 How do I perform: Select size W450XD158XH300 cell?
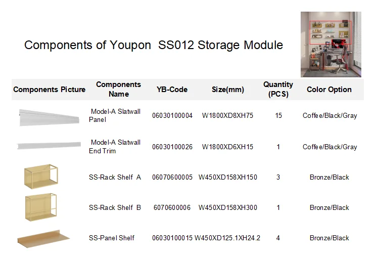tap(227, 207)
